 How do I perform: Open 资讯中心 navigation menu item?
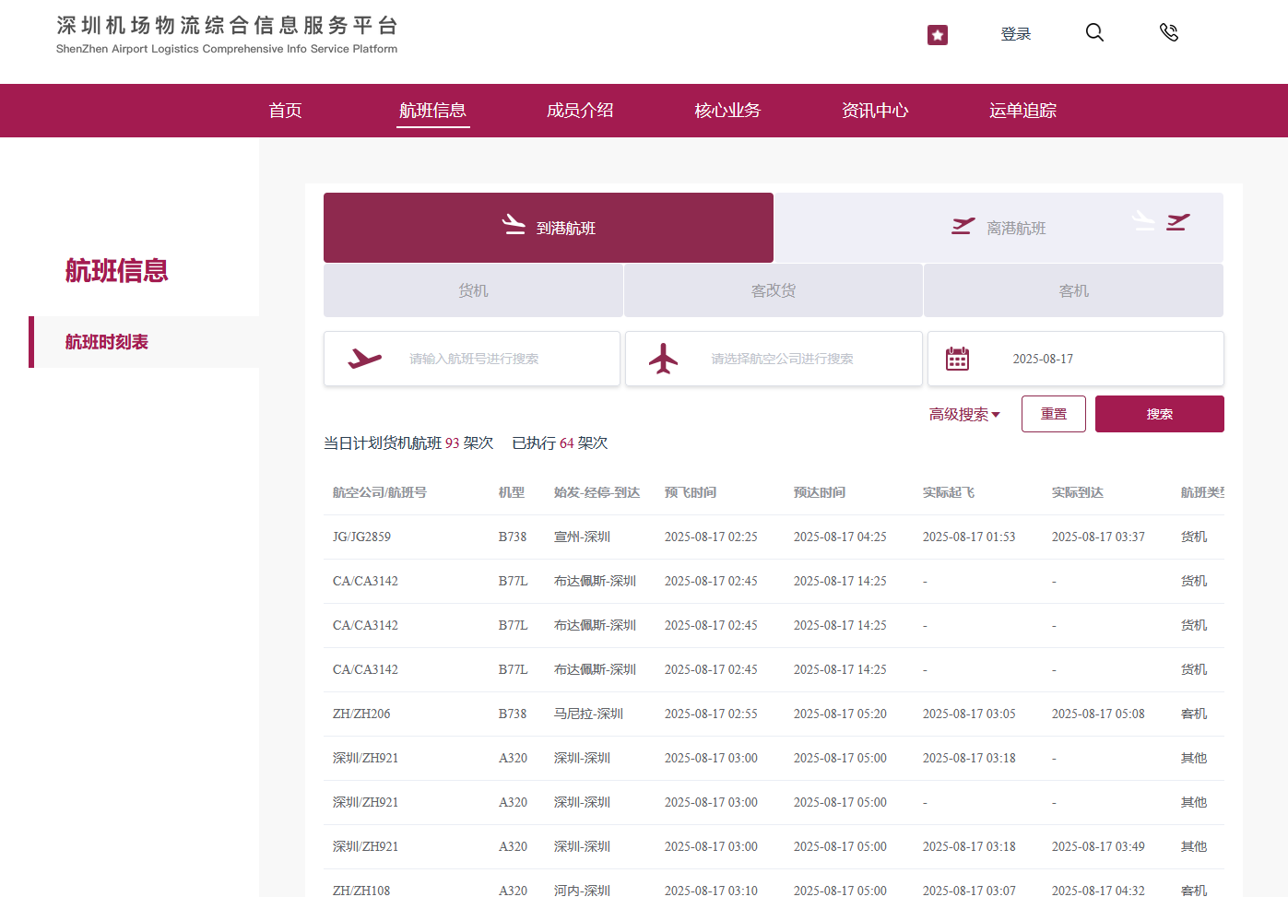[875, 111]
